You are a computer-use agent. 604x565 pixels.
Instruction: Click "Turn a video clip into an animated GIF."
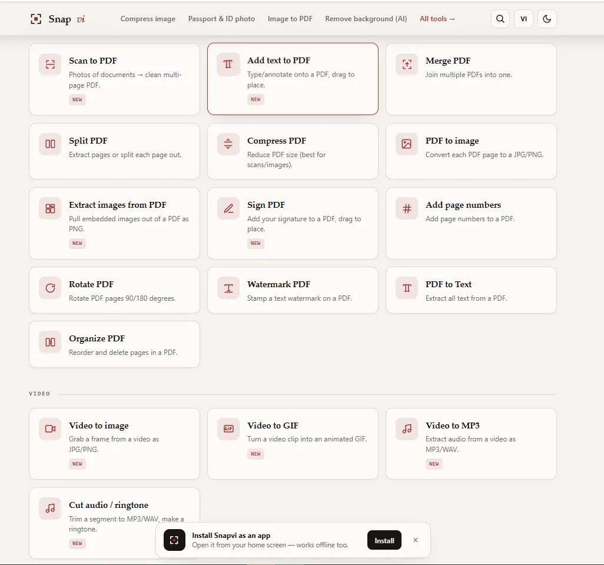click(307, 439)
